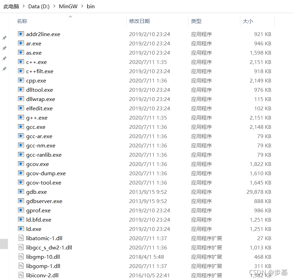293x279 pixels.
Task: Click the dllwrap.exe file icon
Action: [21, 99]
